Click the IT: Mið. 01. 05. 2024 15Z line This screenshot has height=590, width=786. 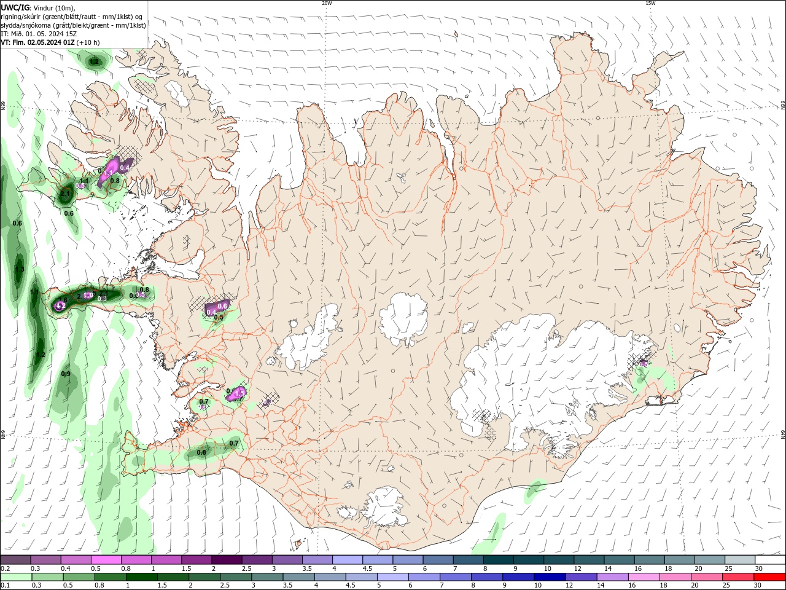[x=39, y=34]
